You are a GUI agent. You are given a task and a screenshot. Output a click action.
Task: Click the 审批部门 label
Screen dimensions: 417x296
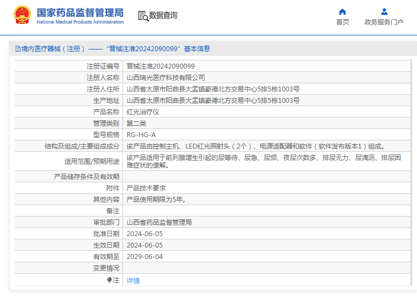tap(106, 223)
